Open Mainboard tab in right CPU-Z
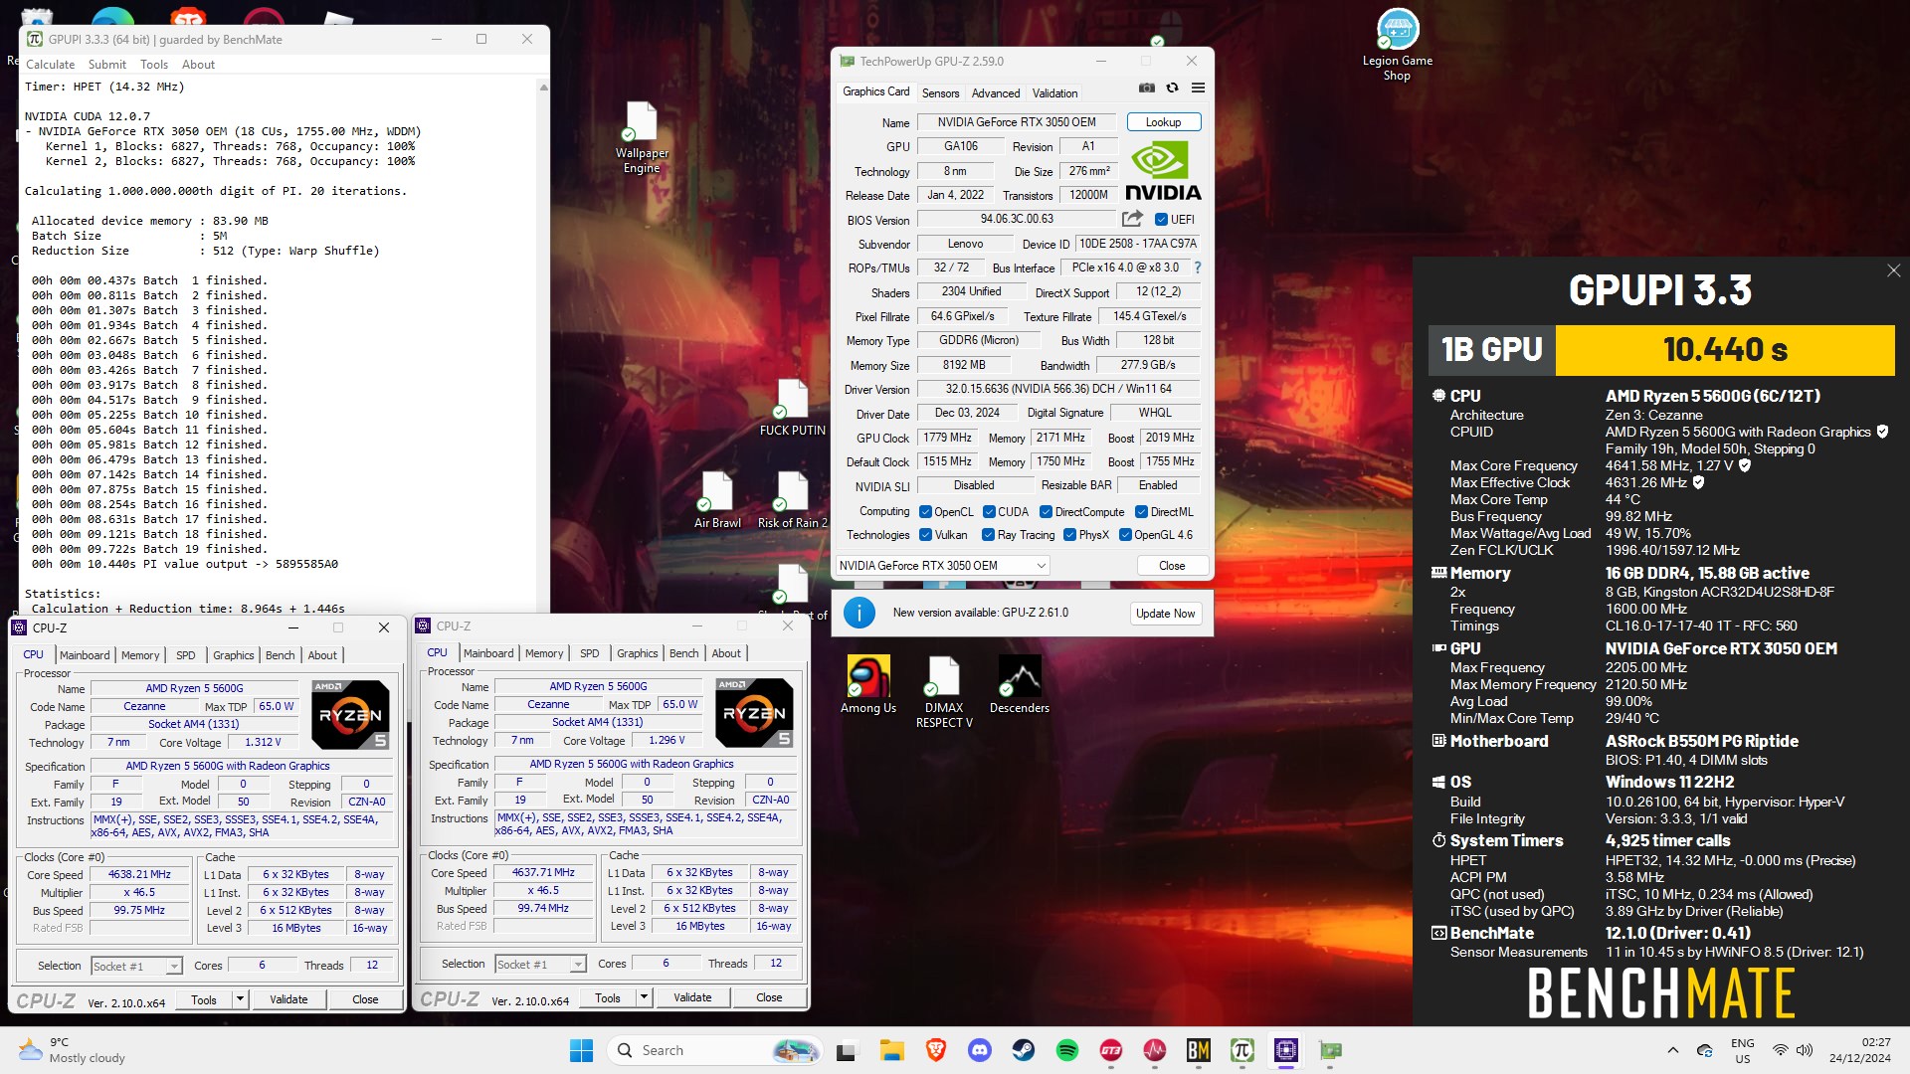 pyautogui.click(x=488, y=653)
